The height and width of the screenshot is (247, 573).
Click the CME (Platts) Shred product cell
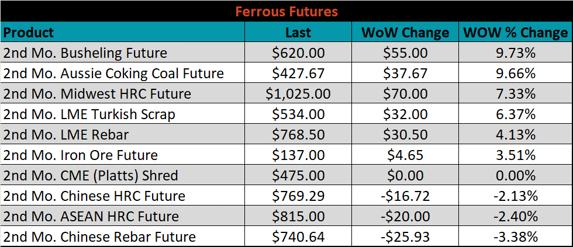(x=122, y=175)
